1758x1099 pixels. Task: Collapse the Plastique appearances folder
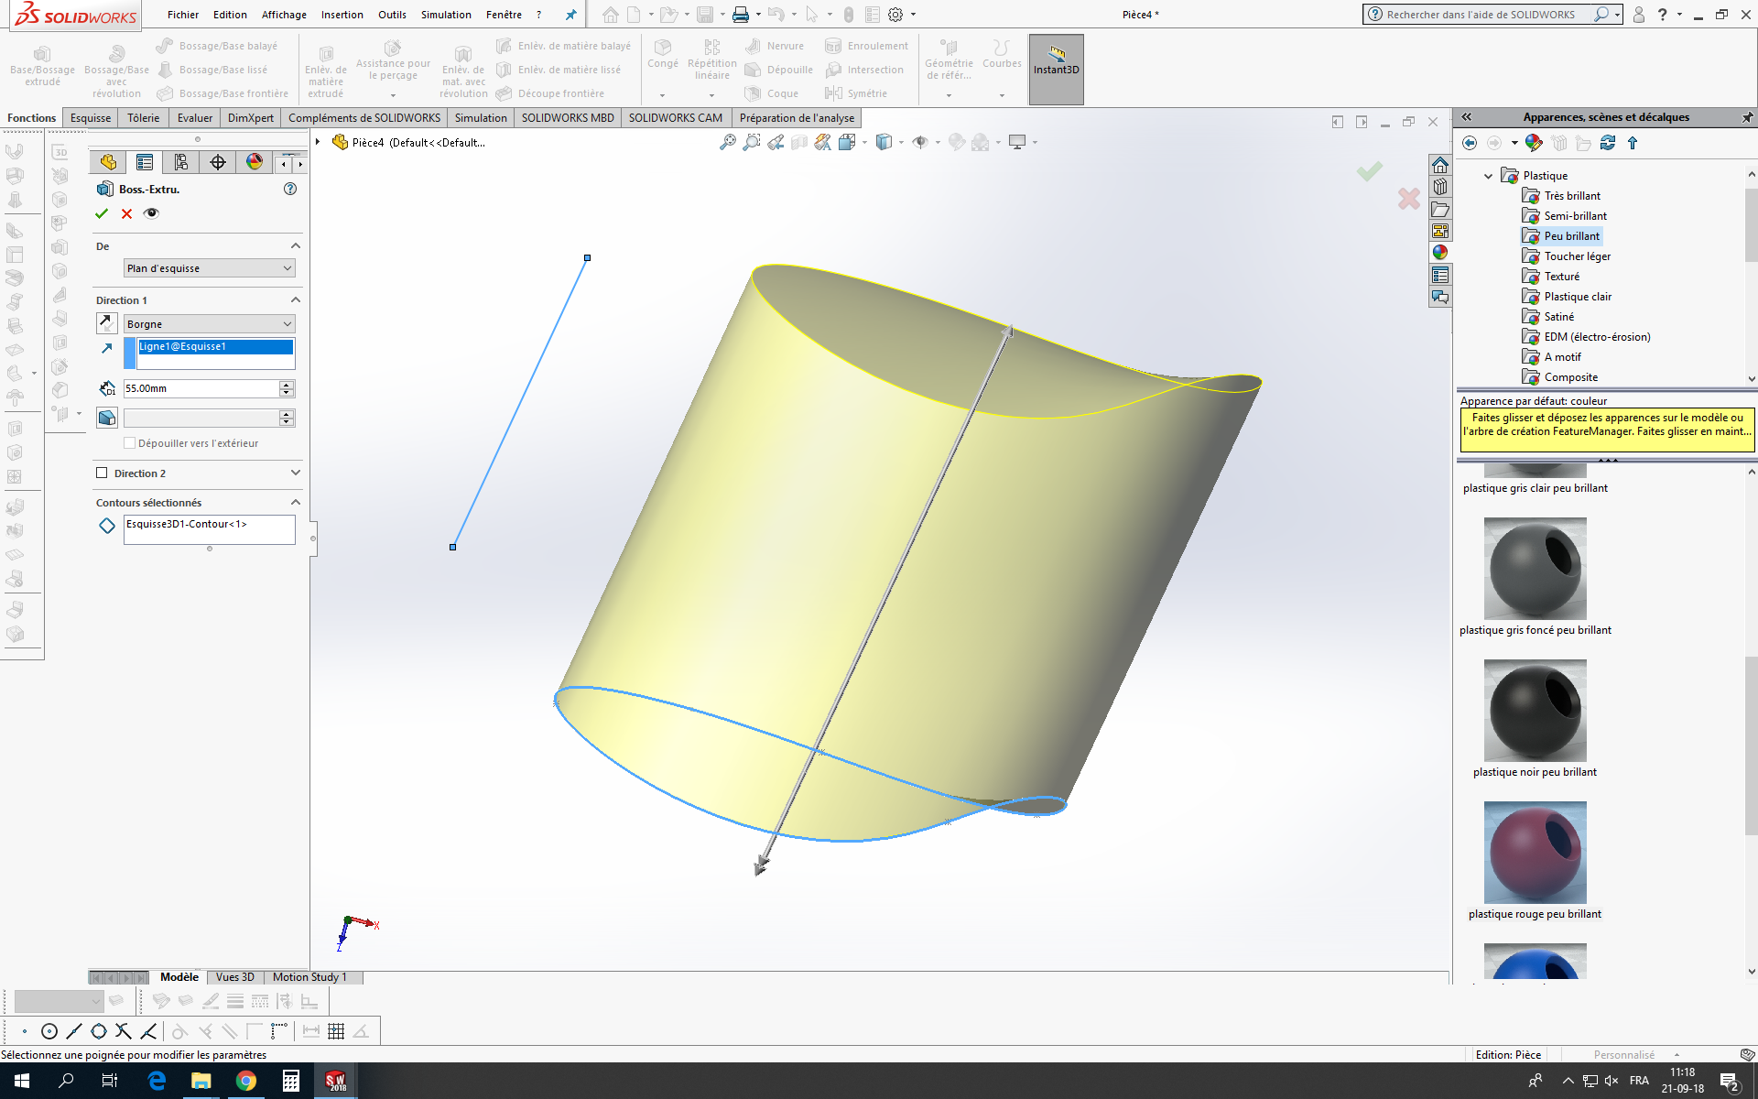pyautogui.click(x=1487, y=175)
